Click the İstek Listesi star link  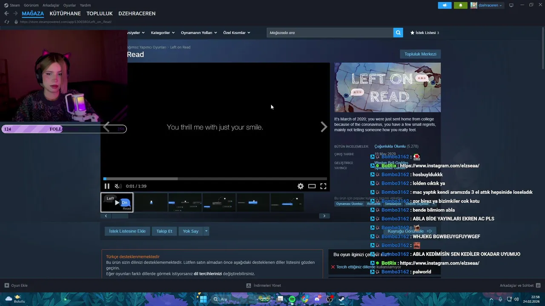(x=425, y=33)
